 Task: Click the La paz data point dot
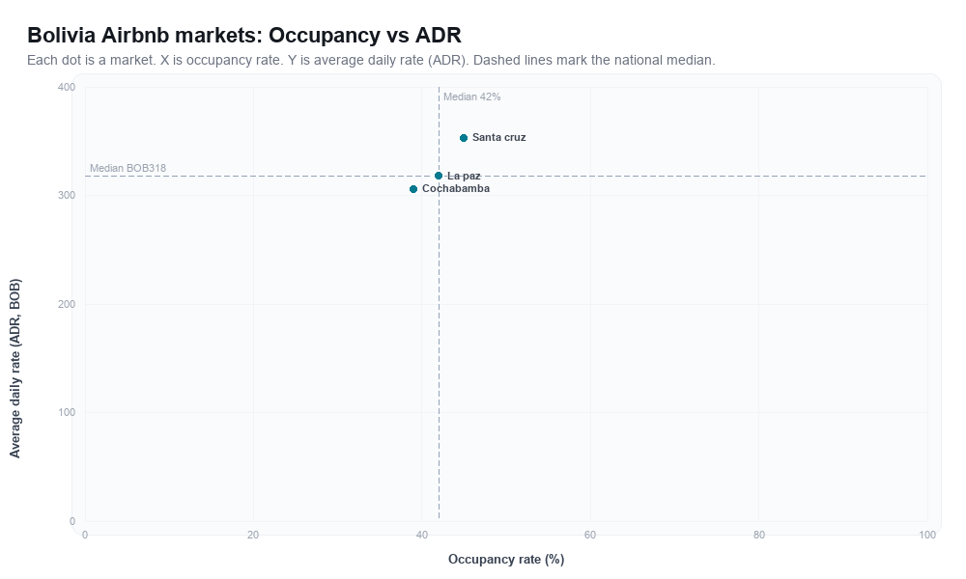pyautogui.click(x=439, y=176)
